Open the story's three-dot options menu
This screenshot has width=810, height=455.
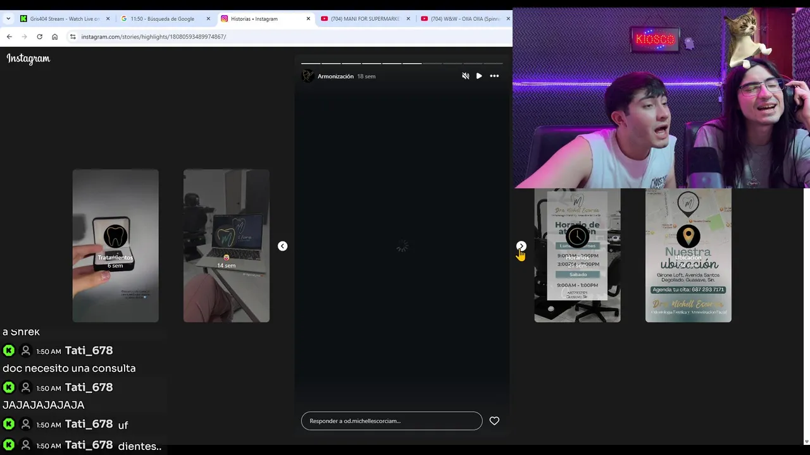pos(494,76)
